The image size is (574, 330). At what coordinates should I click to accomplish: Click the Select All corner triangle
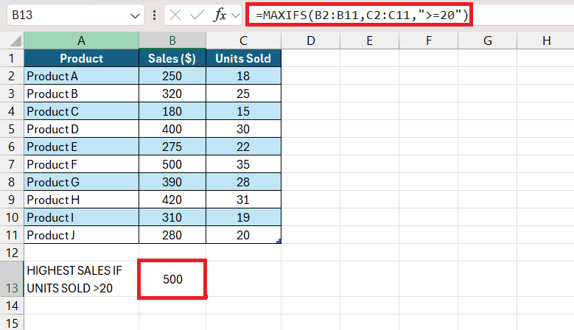point(15,41)
